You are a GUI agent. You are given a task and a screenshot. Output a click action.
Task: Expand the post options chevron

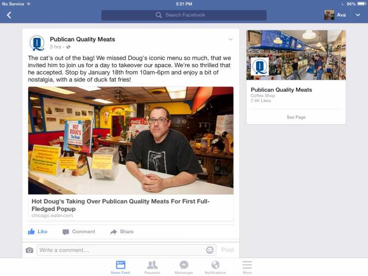(x=231, y=39)
